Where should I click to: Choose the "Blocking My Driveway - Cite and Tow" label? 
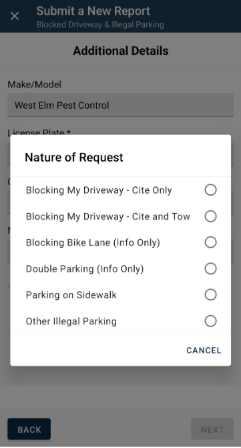[108, 216]
